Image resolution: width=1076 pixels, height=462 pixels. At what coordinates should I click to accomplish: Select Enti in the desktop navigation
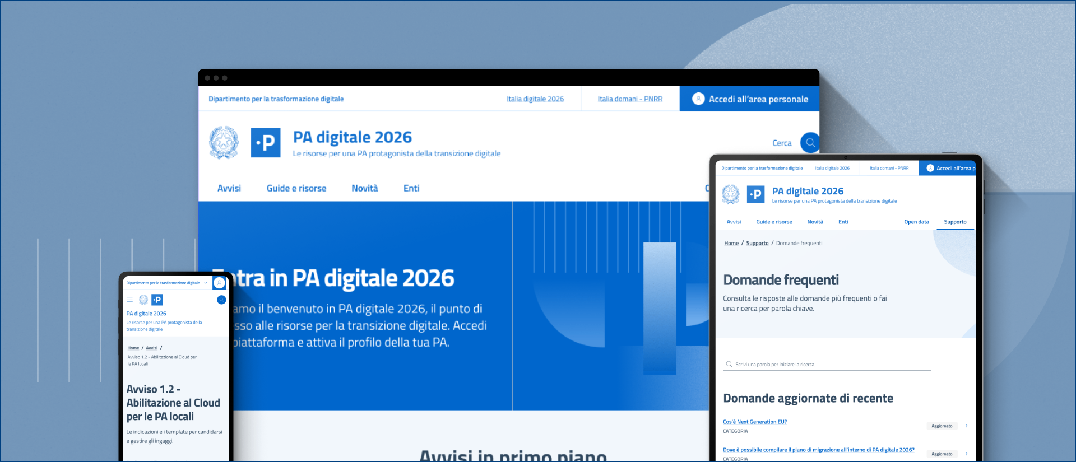(x=411, y=188)
